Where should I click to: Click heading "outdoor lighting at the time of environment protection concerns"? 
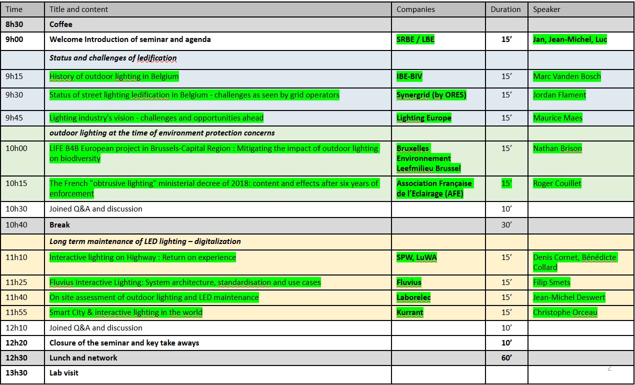pos(162,133)
